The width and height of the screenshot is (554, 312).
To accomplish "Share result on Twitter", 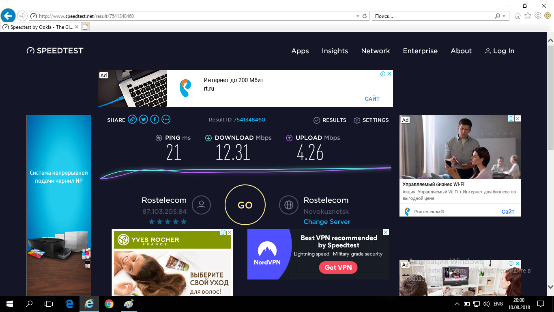I will coord(144,119).
